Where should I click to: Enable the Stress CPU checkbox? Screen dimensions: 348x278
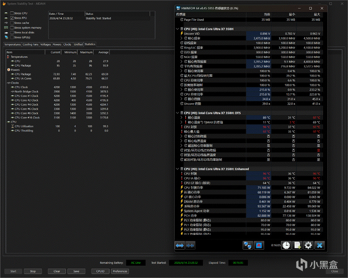(x=12, y=13)
